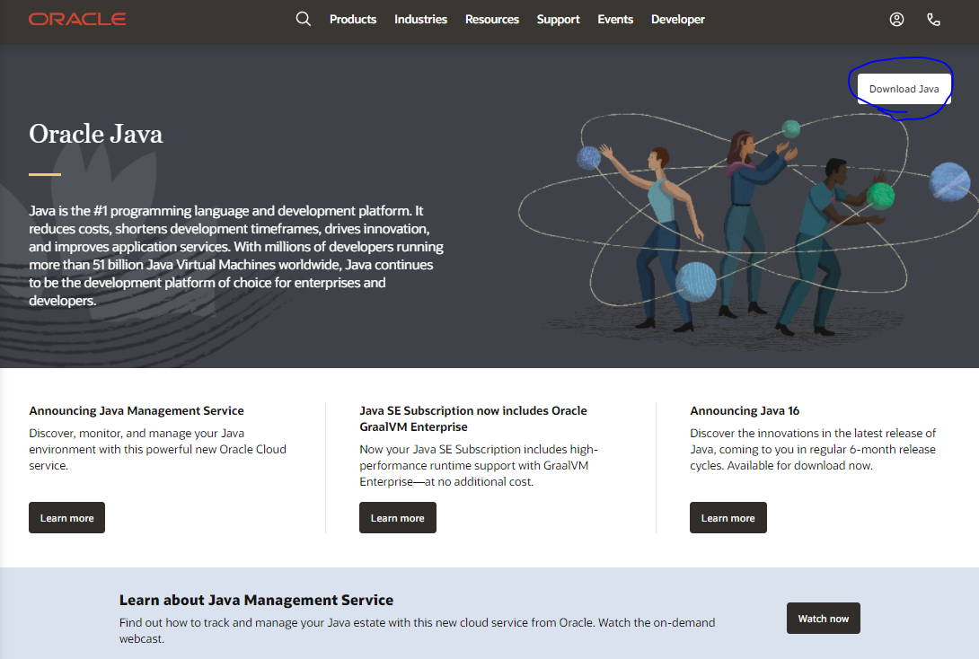Click the Oracle Java heading
Viewport: 979px width, 659px height.
95,134
